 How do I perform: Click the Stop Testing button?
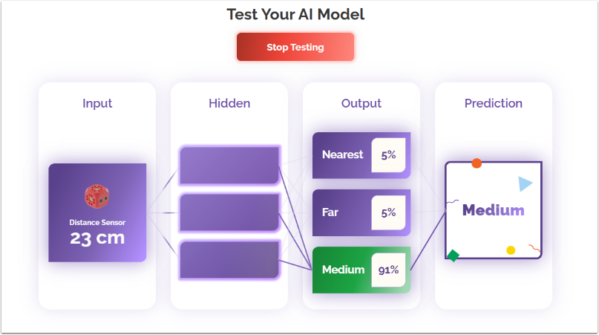pos(295,47)
